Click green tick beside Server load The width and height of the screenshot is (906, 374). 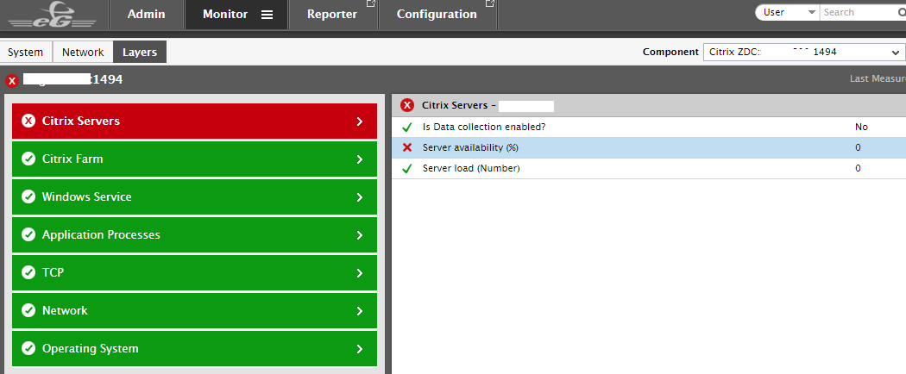(406, 169)
